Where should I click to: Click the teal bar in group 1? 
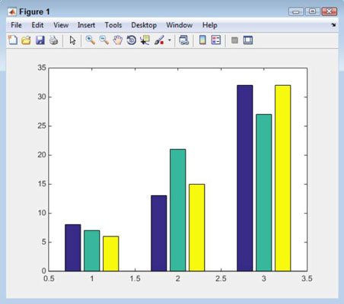tap(92, 251)
